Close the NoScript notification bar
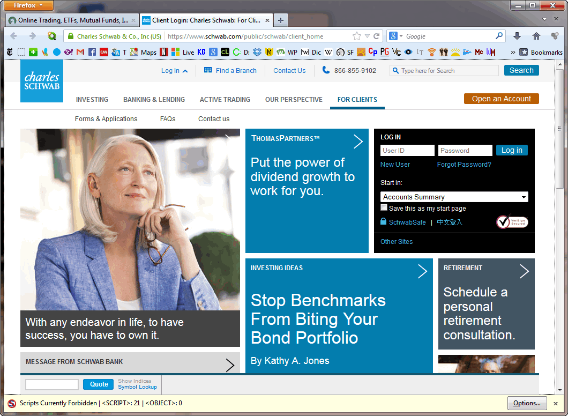The height and width of the screenshot is (416, 568). pos(555,403)
